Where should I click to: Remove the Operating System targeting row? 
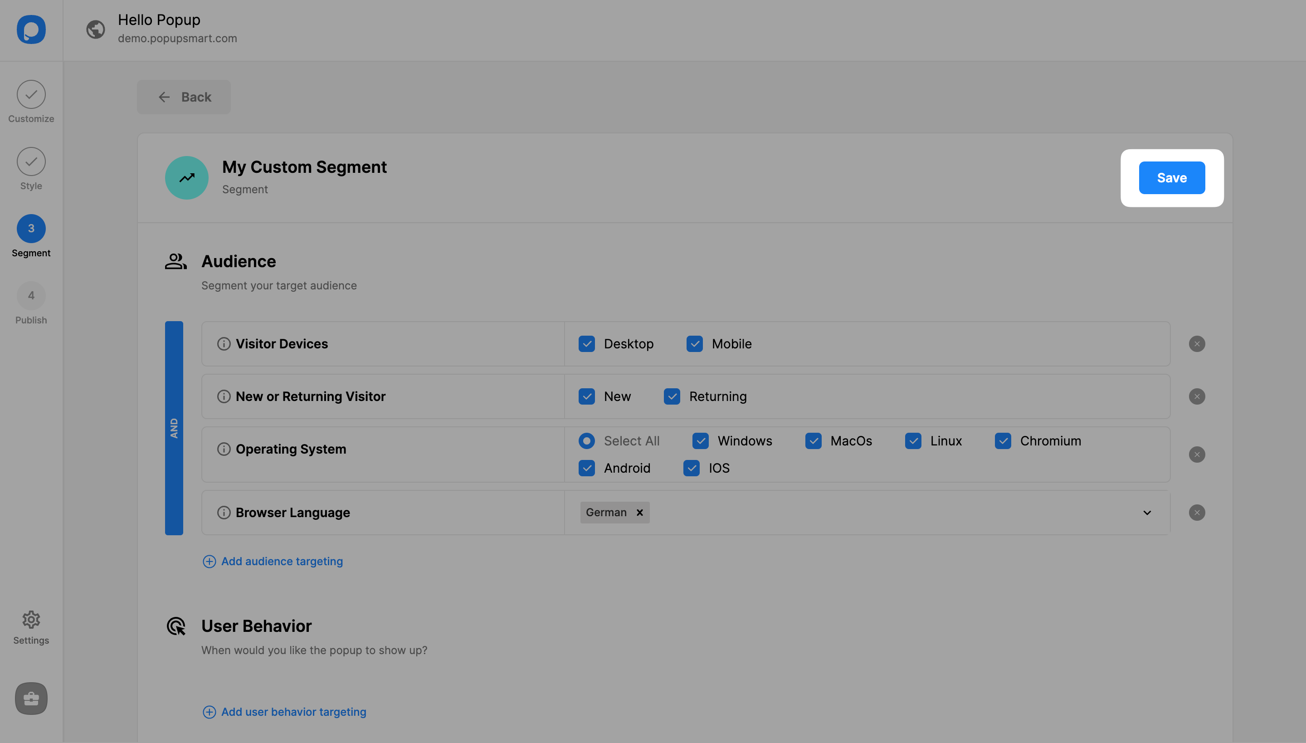1196,454
